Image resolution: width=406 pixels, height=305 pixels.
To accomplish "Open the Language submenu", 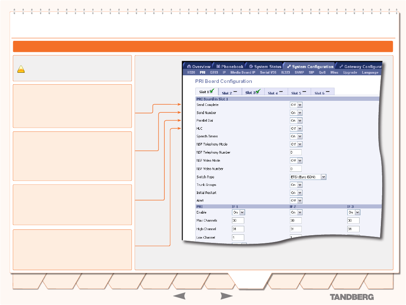I will point(370,72).
